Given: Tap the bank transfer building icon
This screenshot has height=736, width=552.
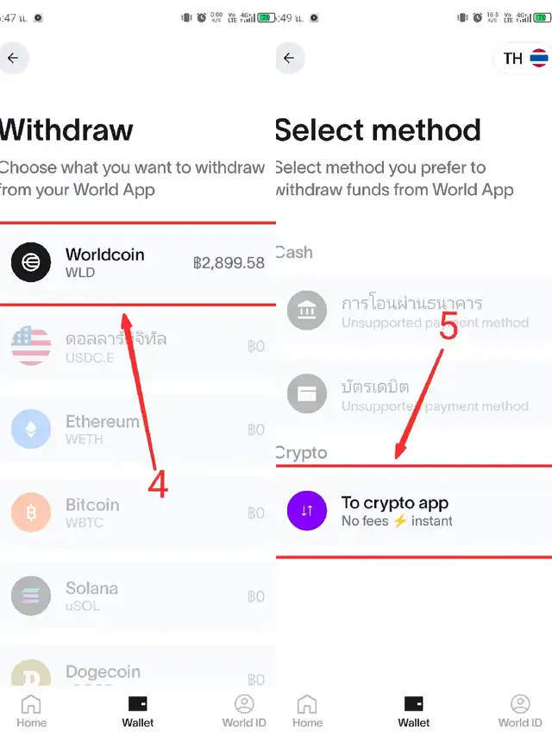Looking at the screenshot, I should point(307,311).
